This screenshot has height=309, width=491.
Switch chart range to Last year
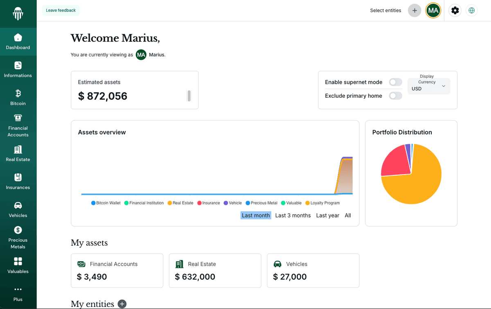327,215
